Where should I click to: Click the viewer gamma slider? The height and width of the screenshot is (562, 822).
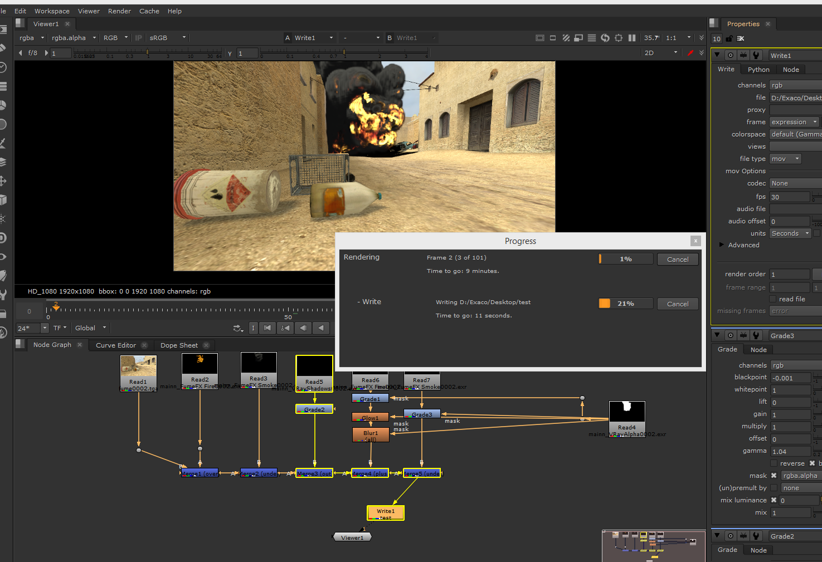344,53
